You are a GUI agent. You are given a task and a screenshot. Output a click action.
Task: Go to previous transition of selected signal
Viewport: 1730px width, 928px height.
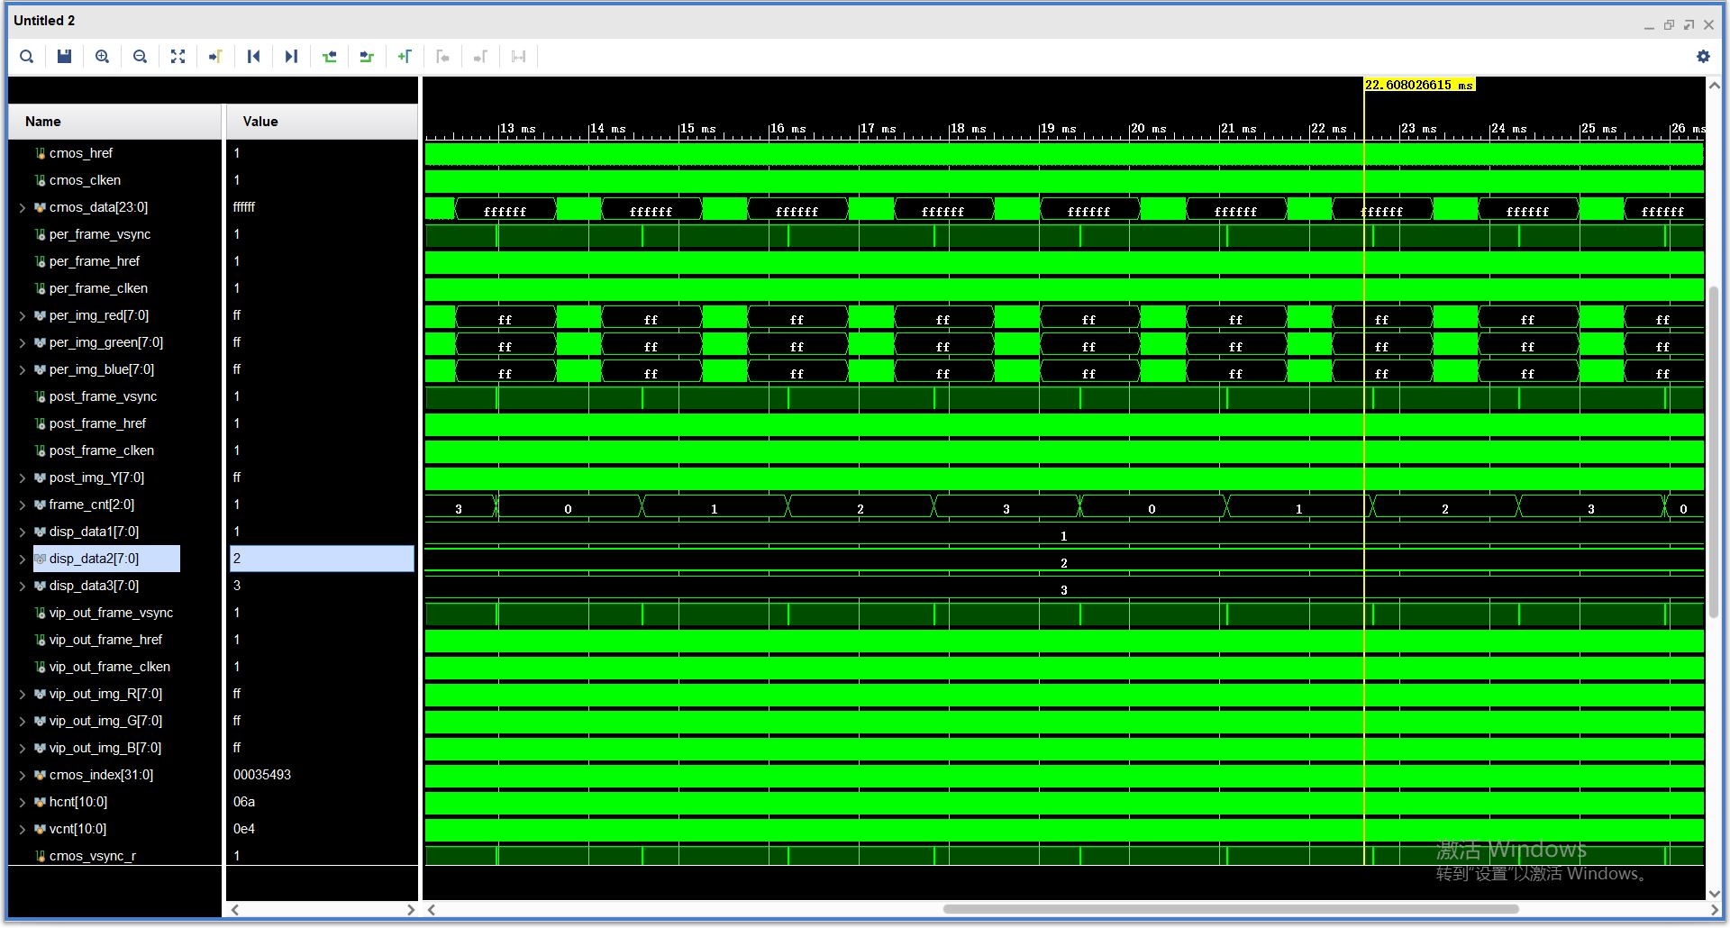[x=329, y=56]
